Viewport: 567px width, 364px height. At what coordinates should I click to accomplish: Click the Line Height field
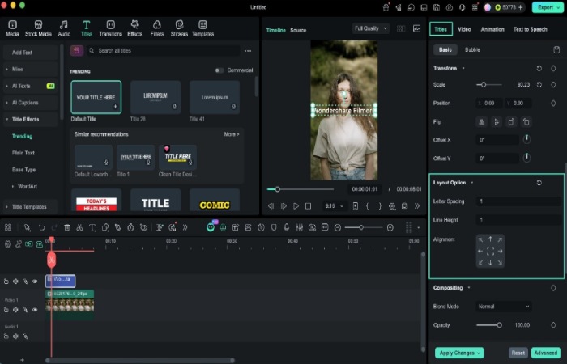[x=518, y=220]
